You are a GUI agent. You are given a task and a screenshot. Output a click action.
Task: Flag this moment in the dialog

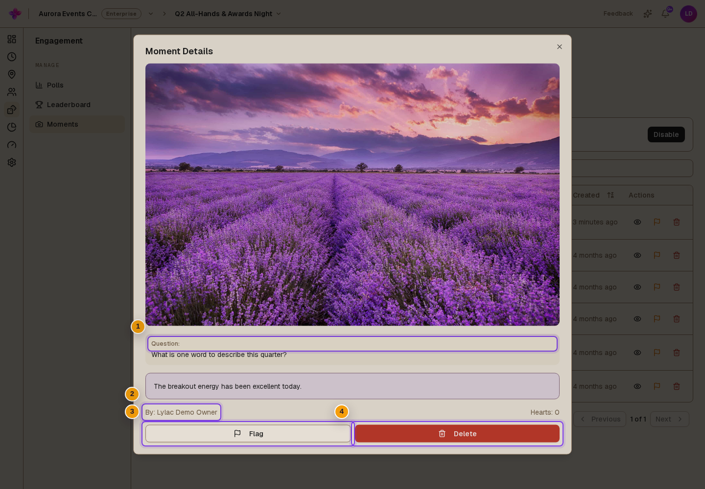pos(248,434)
